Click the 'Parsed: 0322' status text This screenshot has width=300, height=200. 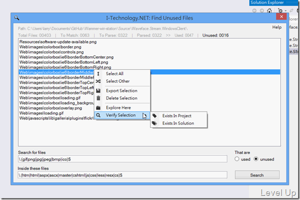(x=149, y=35)
